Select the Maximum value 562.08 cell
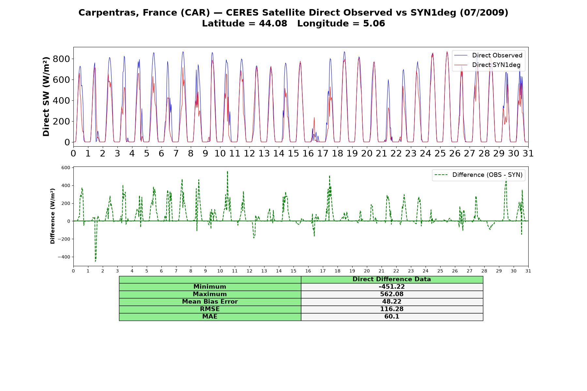Screen dimensions: 587x391 [392, 294]
